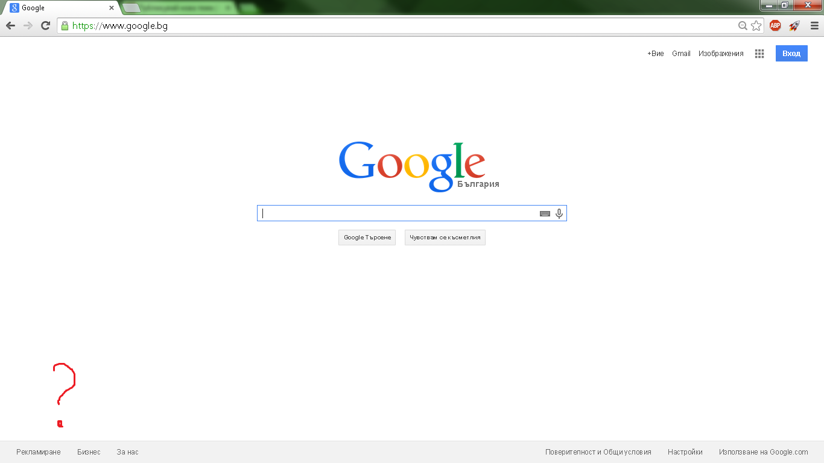Bookmark this page with star icon

click(756, 26)
